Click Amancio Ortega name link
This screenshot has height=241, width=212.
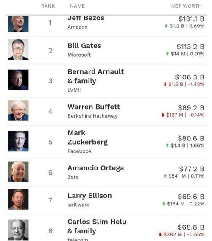(96, 168)
